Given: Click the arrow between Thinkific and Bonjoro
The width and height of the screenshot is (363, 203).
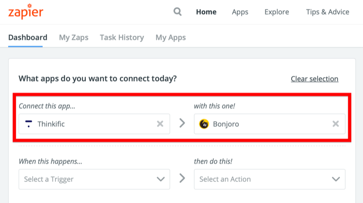Looking at the screenshot, I should click(182, 123).
